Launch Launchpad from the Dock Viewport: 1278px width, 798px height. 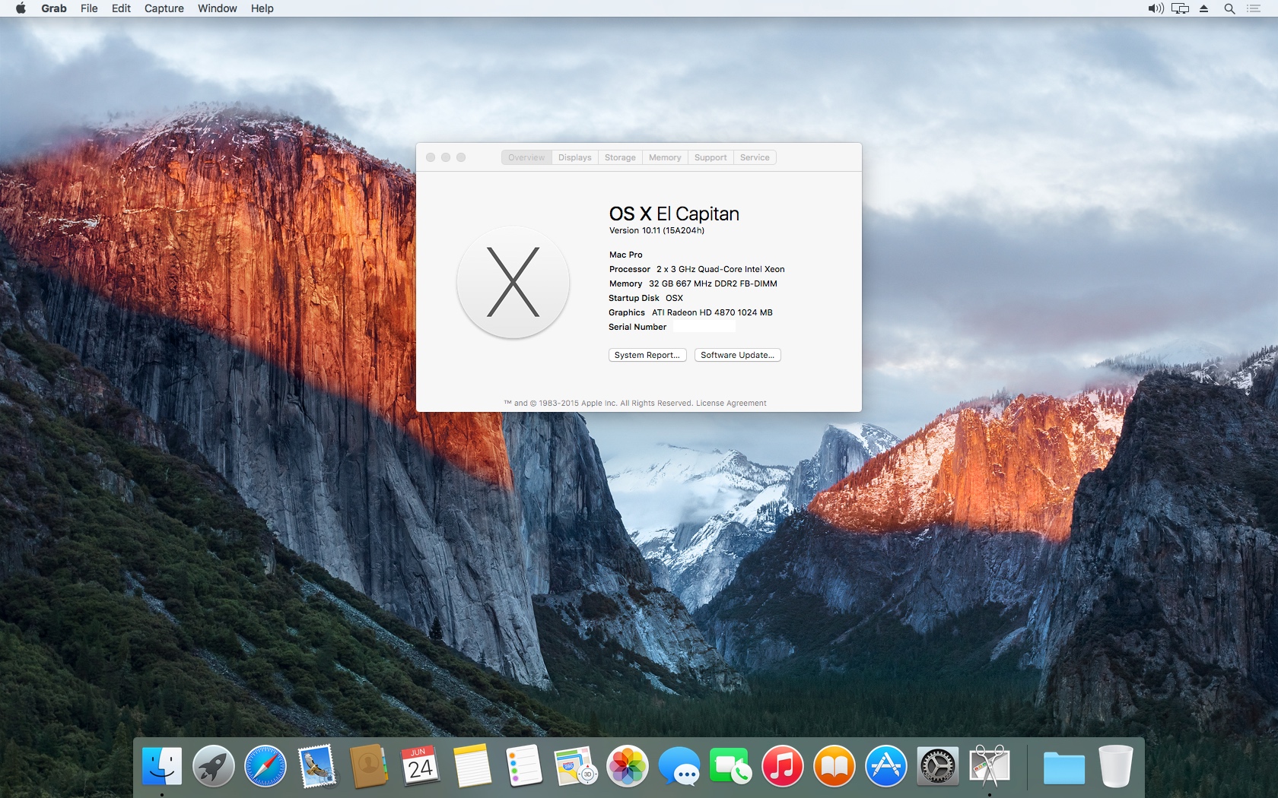coord(214,765)
